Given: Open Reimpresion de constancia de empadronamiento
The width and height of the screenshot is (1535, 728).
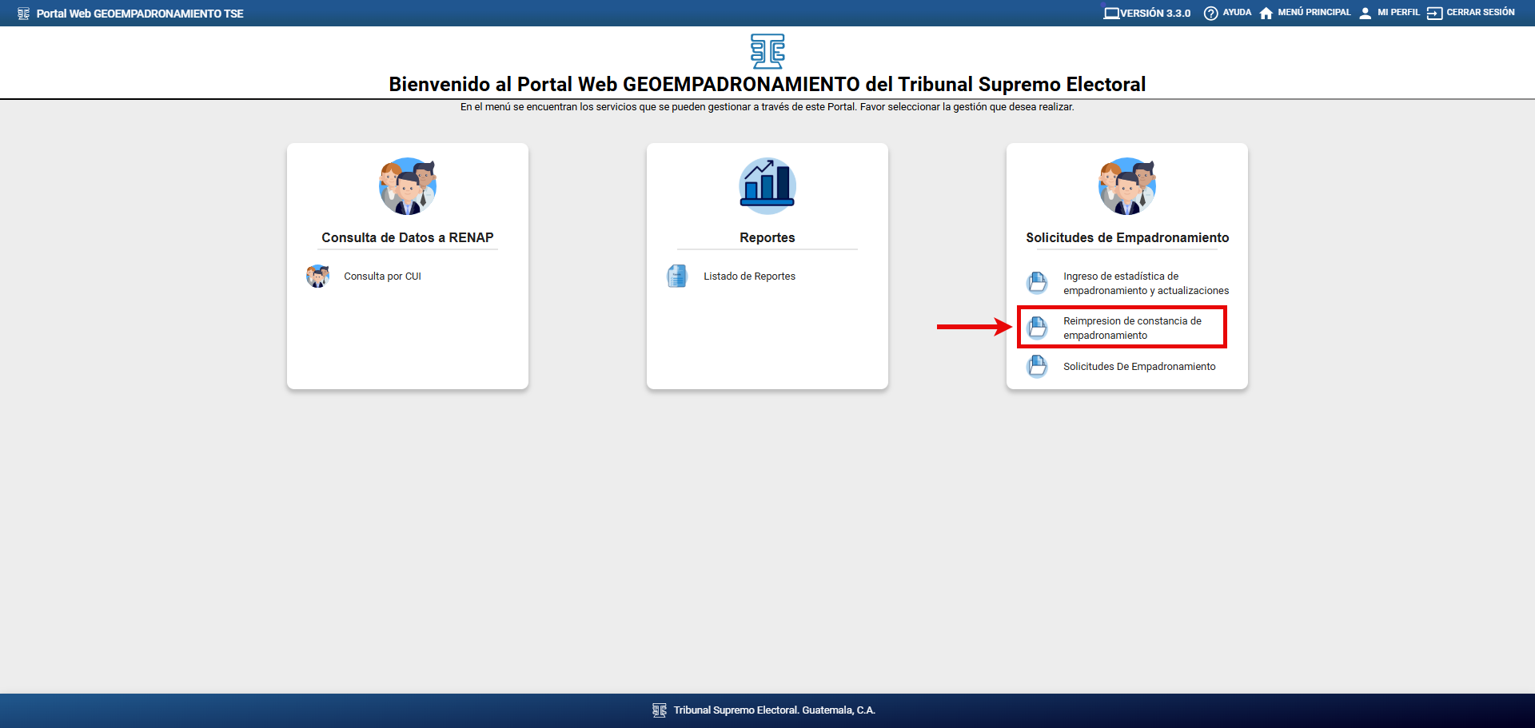Looking at the screenshot, I should coord(1131,328).
